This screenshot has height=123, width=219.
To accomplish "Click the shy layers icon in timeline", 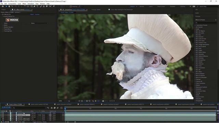I will (x=52, y=108).
